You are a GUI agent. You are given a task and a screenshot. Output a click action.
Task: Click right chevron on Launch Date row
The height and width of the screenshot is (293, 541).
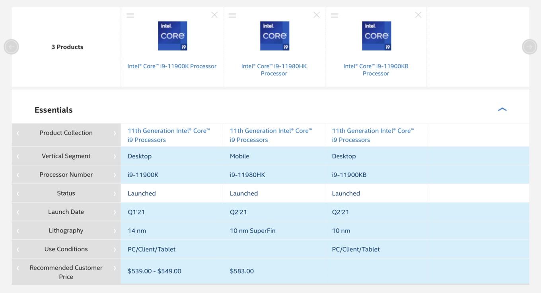pos(115,212)
